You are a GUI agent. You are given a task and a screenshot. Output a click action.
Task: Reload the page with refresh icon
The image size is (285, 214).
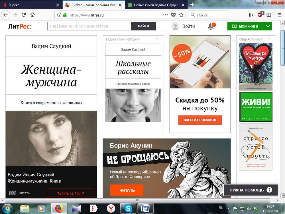24,15
